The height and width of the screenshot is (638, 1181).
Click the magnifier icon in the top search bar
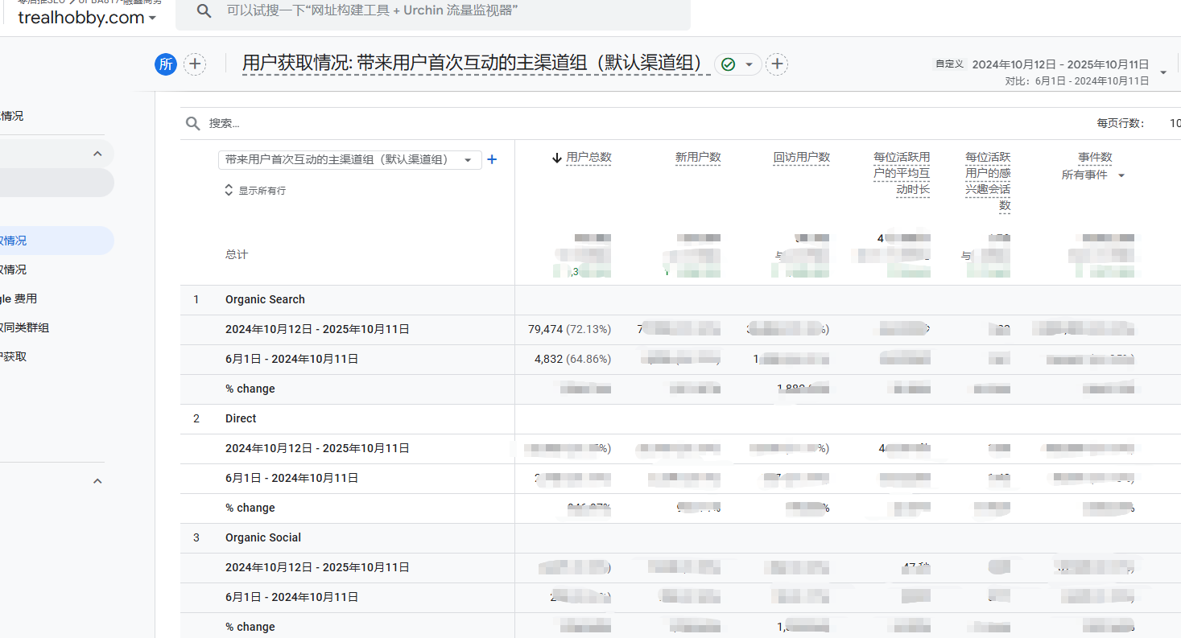[x=204, y=10]
